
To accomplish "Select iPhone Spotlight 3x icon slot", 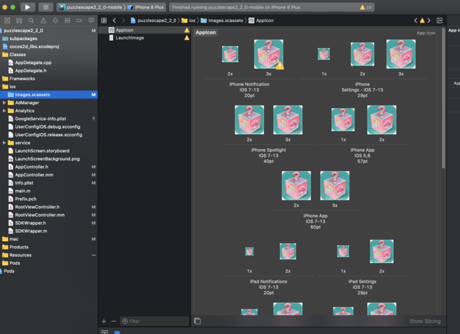I will 287,120.
